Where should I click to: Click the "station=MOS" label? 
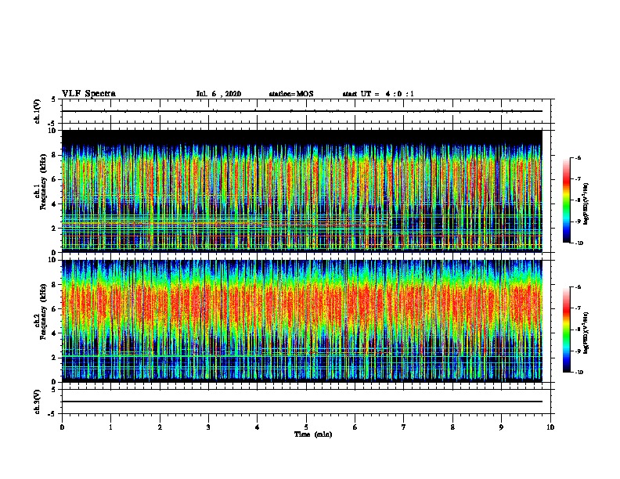coord(291,94)
